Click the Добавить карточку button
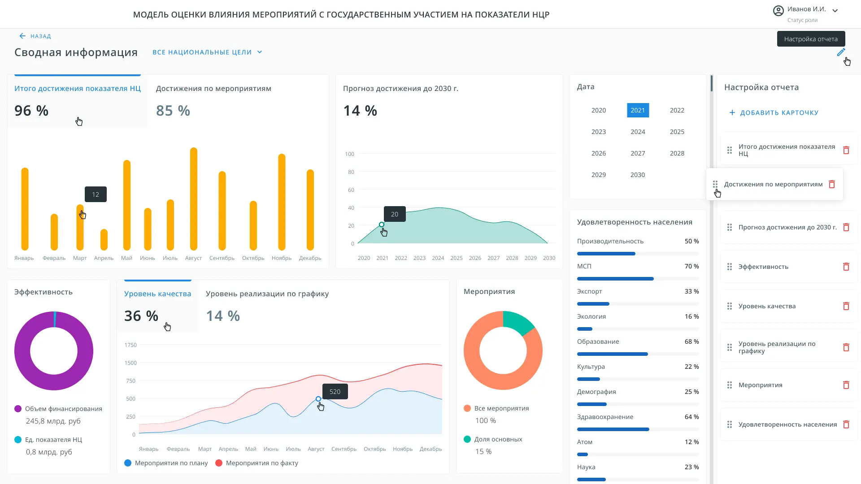The width and height of the screenshot is (861, 484). [x=774, y=112]
